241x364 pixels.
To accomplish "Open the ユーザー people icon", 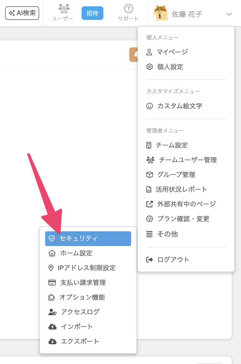I will tap(64, 9).
